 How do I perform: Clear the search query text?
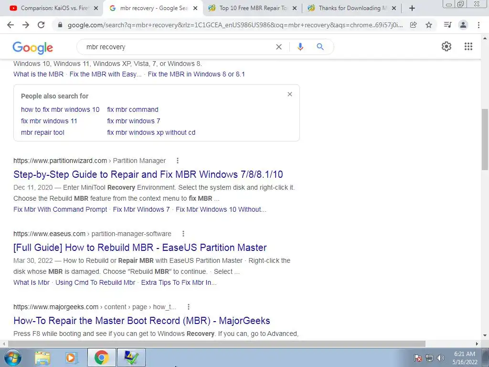point(279,47)
